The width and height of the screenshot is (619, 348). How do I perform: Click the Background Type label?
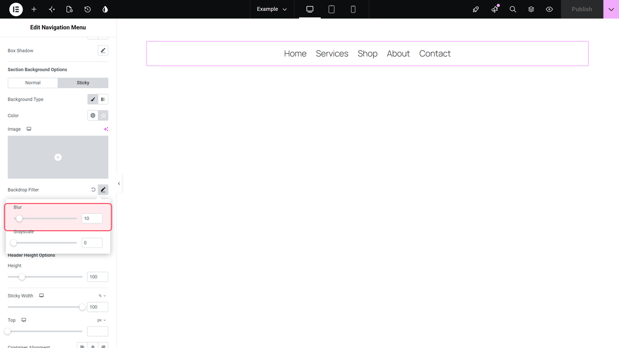point(26,100)
